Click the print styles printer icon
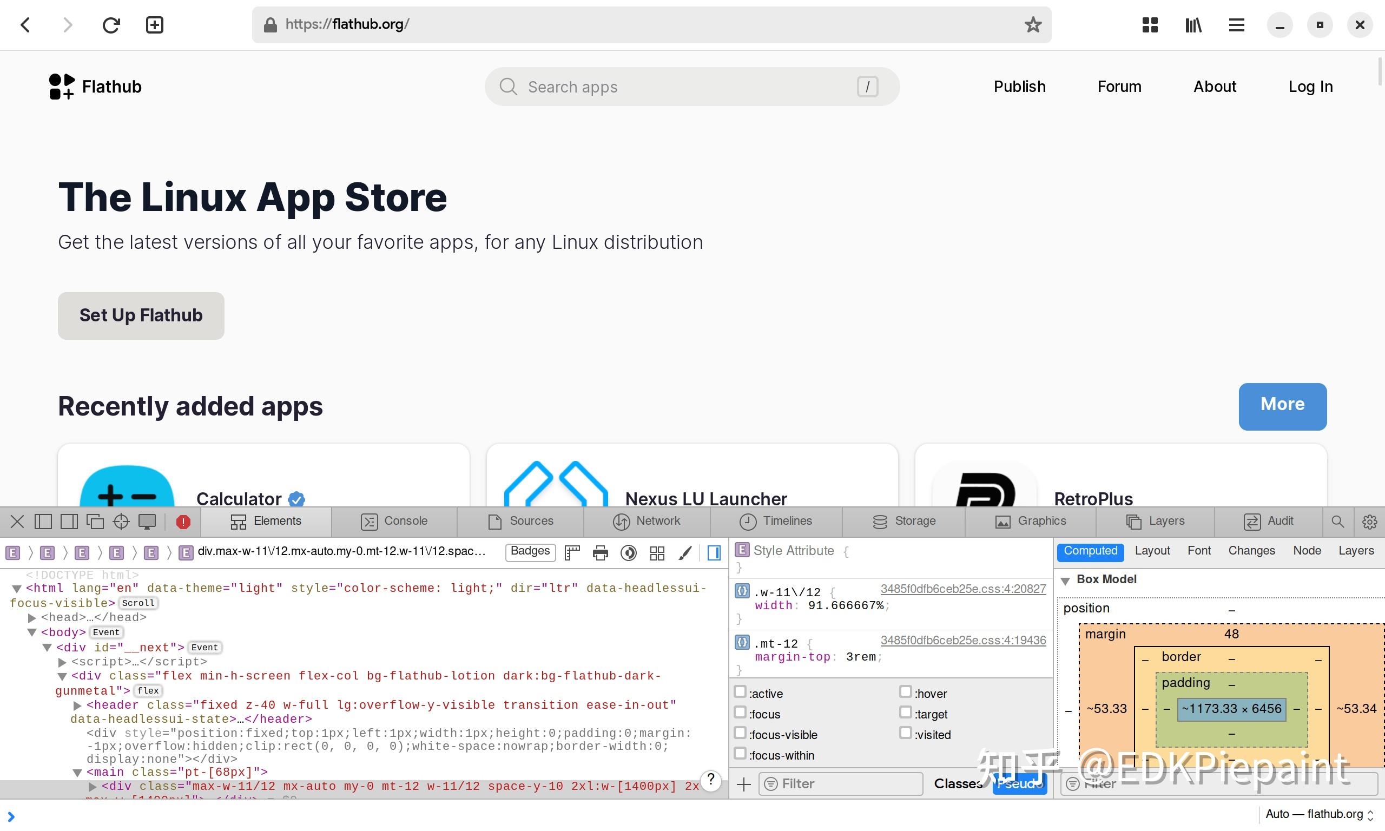 tap(600, 553)
